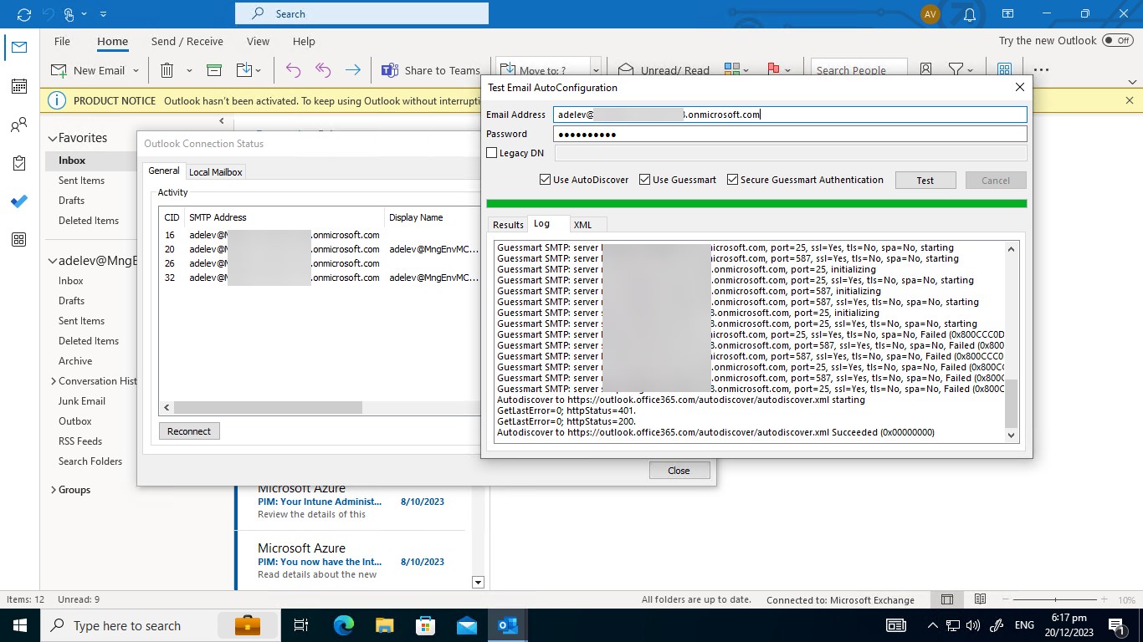The width and height of the screenshot is (1143, 642).
Task: Open Customize Quick Access Toolbar arrow
Action: [x=103, y=14]
